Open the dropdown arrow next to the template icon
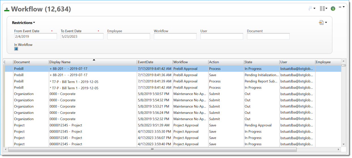This screenshot has height=158, width=352. (x=326, y=23)
